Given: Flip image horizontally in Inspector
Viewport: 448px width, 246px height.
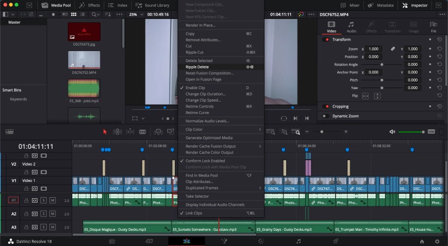Looking at the screenshot, I should (365, 96).
